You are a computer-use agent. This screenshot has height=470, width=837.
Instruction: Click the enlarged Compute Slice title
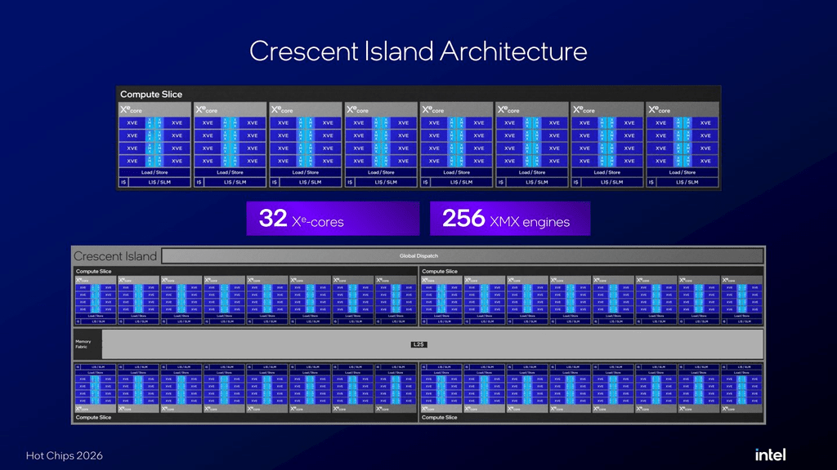[x=151, y=95]
